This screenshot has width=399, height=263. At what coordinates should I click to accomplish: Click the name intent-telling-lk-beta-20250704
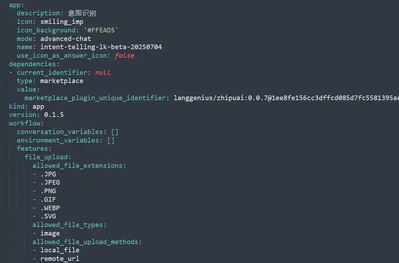(101, 47)
